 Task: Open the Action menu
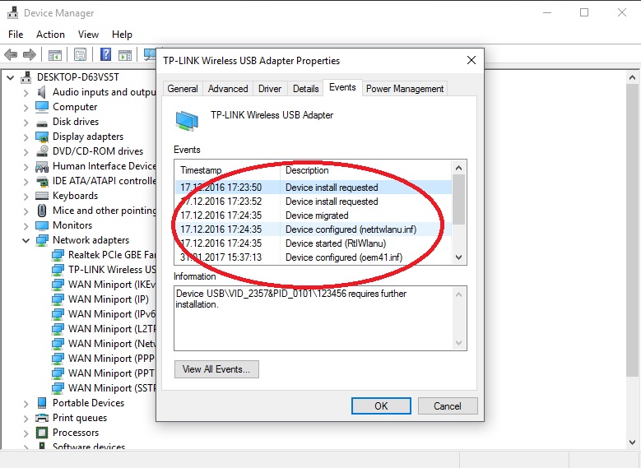tap(50, 35)
